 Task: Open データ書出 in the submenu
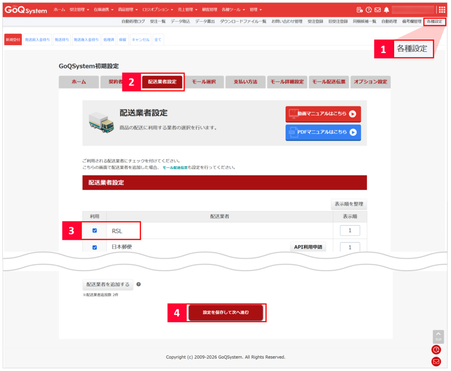[205, 22]
